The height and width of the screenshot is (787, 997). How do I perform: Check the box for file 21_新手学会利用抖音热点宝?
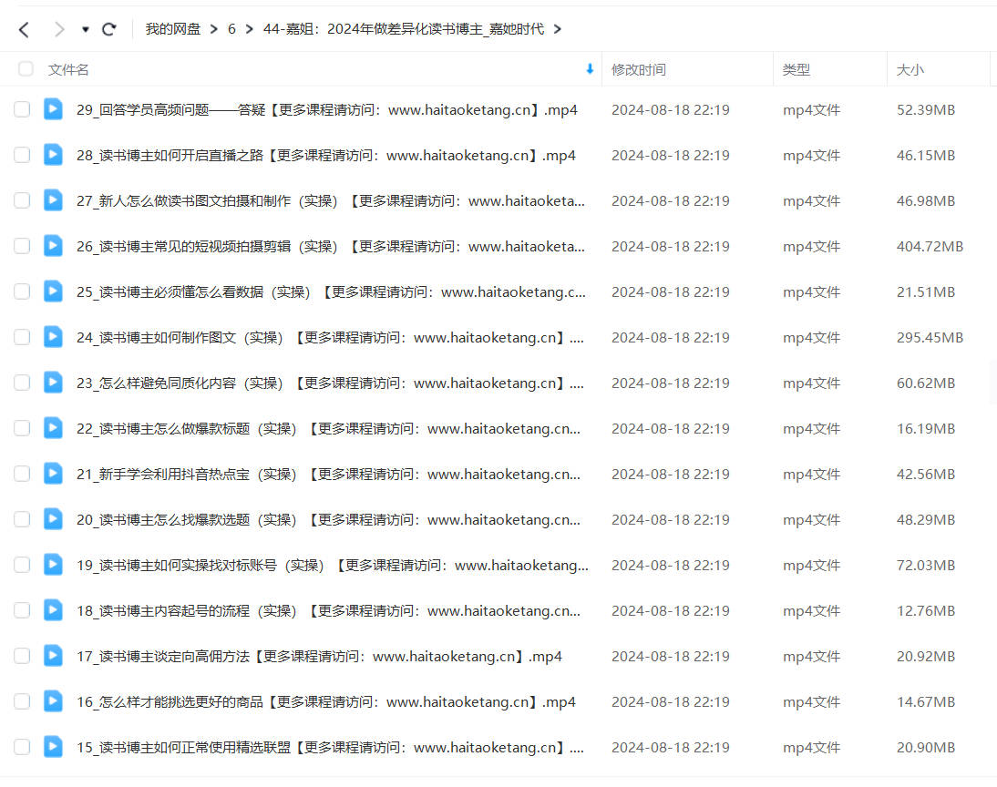click(x=22, y=474)
